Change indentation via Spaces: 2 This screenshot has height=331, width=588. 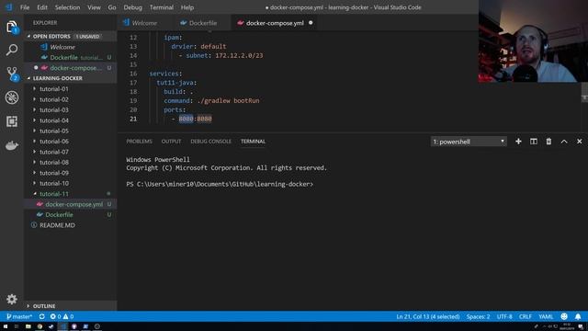click(478, 316)
